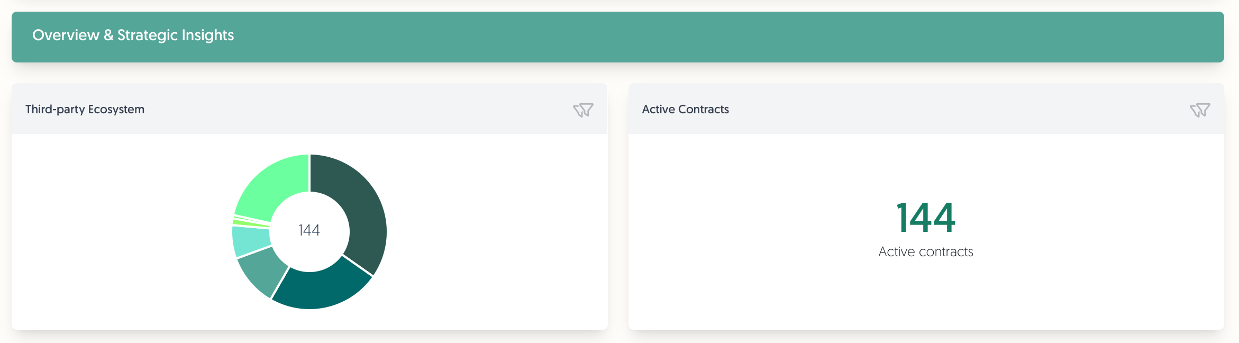Image resolution: width=1239 pixels, height=343 pixels.
Task: Click the 144 total inside the donut
Action: pos(309,230)
